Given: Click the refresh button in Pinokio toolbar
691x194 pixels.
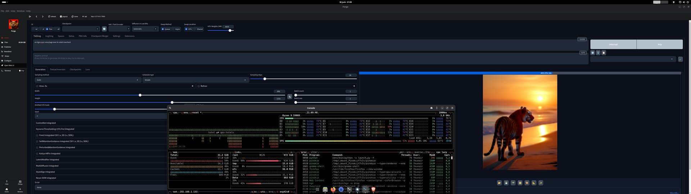Looking at the screenshot, I should click(52, 17).
